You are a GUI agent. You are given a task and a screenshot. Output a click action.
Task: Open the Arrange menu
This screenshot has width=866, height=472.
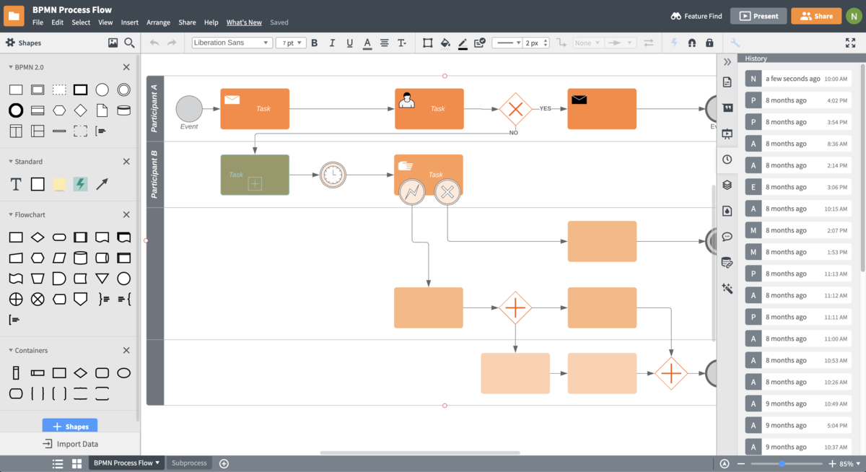[x=158, y=22]
